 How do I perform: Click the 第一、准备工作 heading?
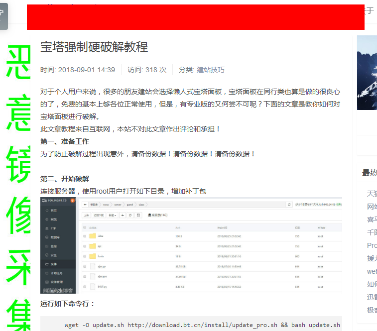tap(64, 141)
